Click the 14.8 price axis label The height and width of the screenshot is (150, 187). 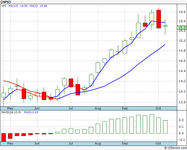point(182,51)
